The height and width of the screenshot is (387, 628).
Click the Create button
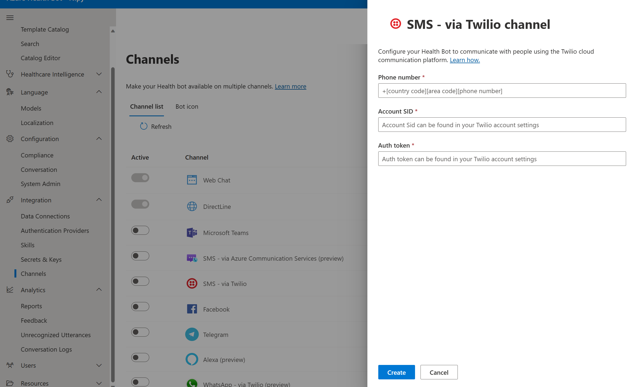396,372
